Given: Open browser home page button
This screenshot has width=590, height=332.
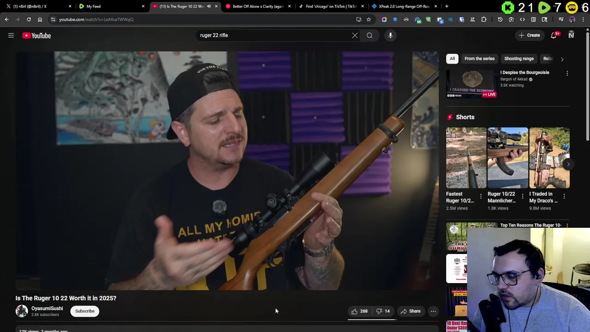Looking at the screenshot, I should (40, 19).
